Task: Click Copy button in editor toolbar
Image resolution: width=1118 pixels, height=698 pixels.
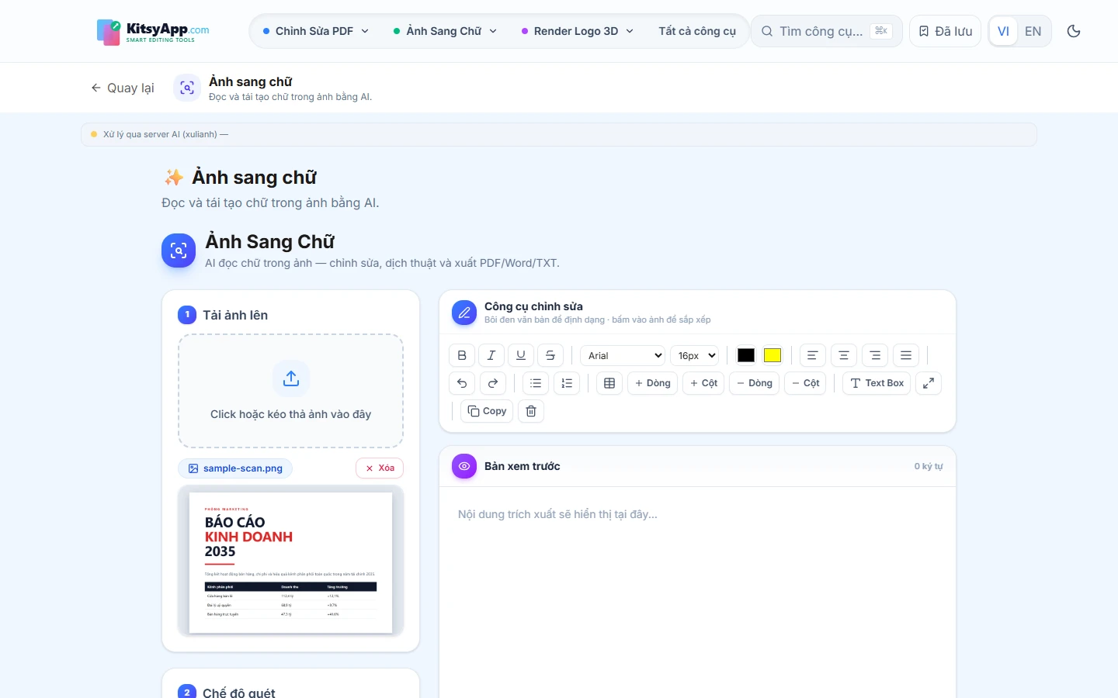Action: coord(487,411)
